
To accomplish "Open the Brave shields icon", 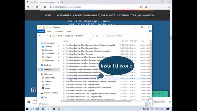I will (141, 7).
